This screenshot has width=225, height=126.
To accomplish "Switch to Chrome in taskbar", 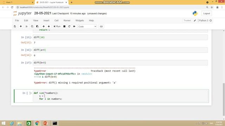I will [37, 123].
